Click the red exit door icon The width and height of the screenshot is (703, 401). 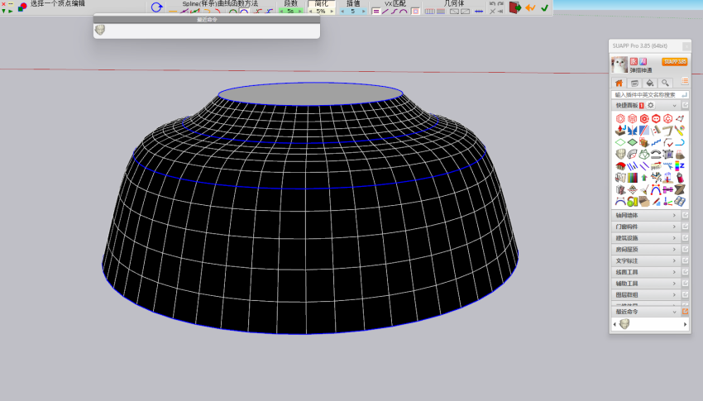[514, 7]
